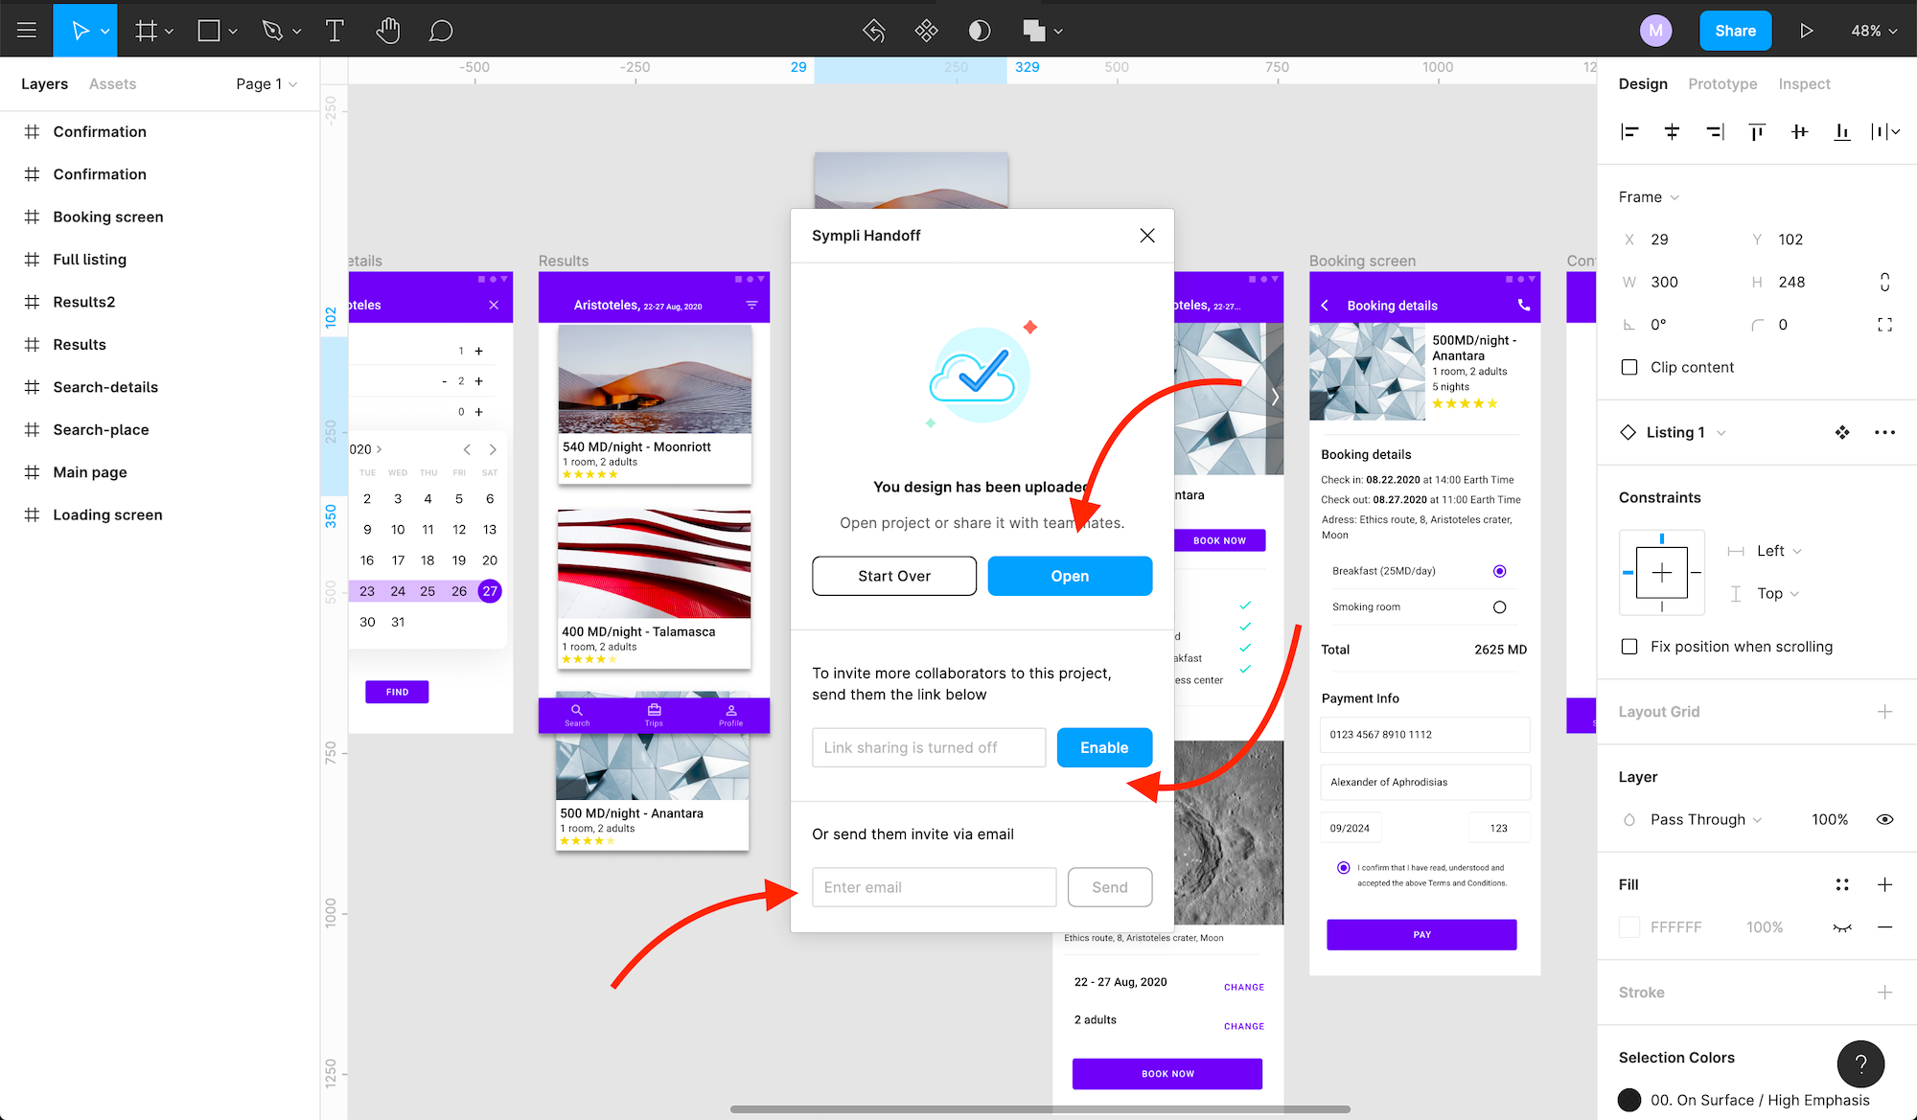1917x1120 pixels.
Task: Open Pass Through blend mode dropdown
Action: (x=1706, y=820)
